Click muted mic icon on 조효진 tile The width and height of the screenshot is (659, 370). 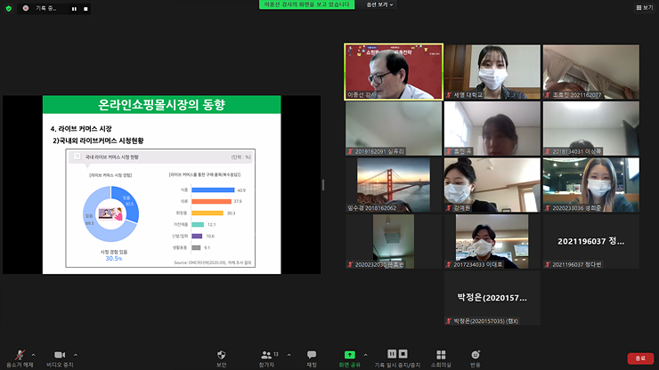(x=548, y=95)
